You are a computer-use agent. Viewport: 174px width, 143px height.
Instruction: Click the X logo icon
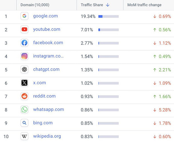25,83
